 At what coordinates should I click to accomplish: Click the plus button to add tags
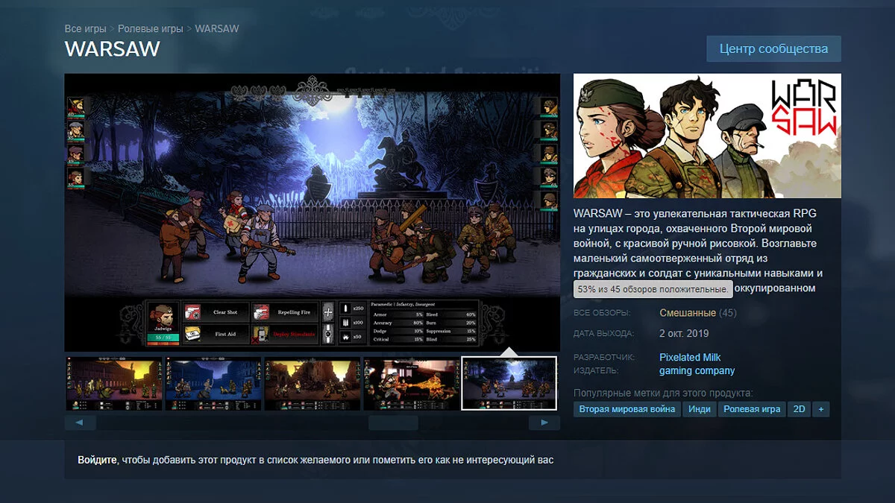click(x=821, y=409)
